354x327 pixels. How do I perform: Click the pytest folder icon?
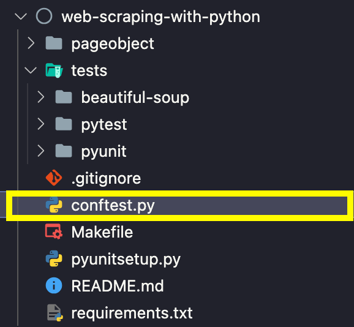point(64,124)
